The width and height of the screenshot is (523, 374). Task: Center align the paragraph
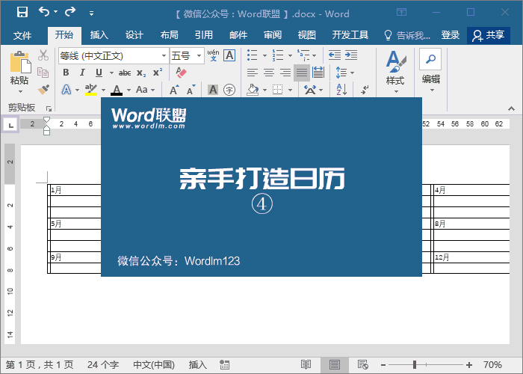[269, 73]
